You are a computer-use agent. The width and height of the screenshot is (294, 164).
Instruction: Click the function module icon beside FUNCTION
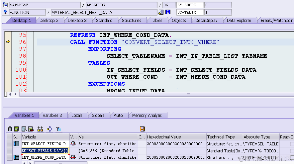coord(5,12)
